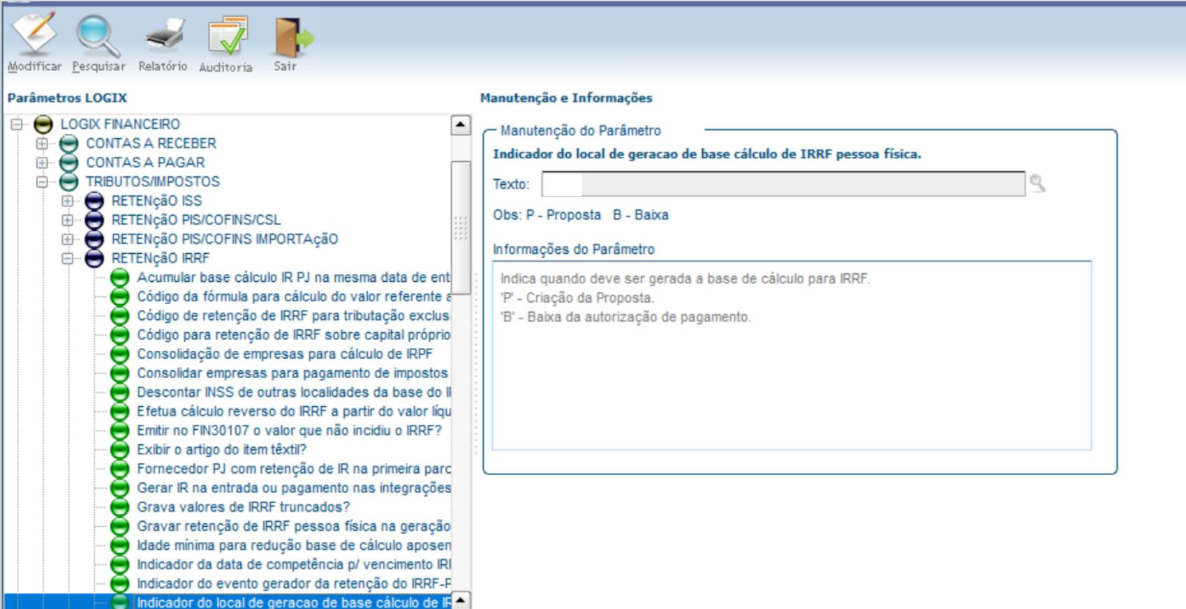Select 'Código para retenção de IRRF sobre capital próprio'
Viewport: 1186px width, 609px height.
click(293, 336)
